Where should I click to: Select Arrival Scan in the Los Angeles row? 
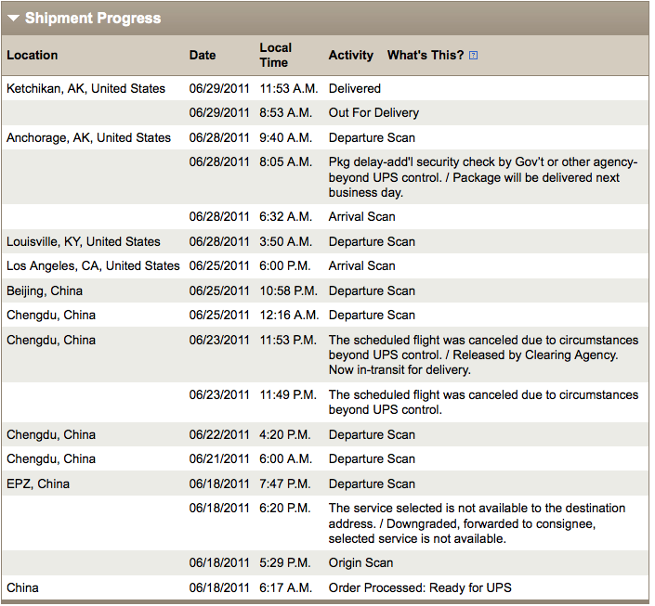click(361, 265)
